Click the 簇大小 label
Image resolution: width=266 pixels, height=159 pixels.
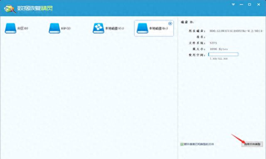point(199,49)
